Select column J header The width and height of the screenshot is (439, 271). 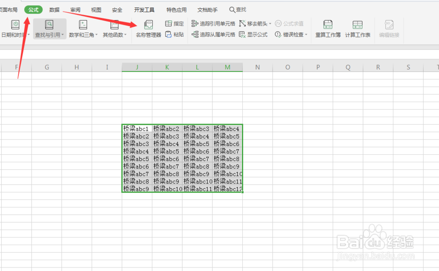[x=137, y=67]
